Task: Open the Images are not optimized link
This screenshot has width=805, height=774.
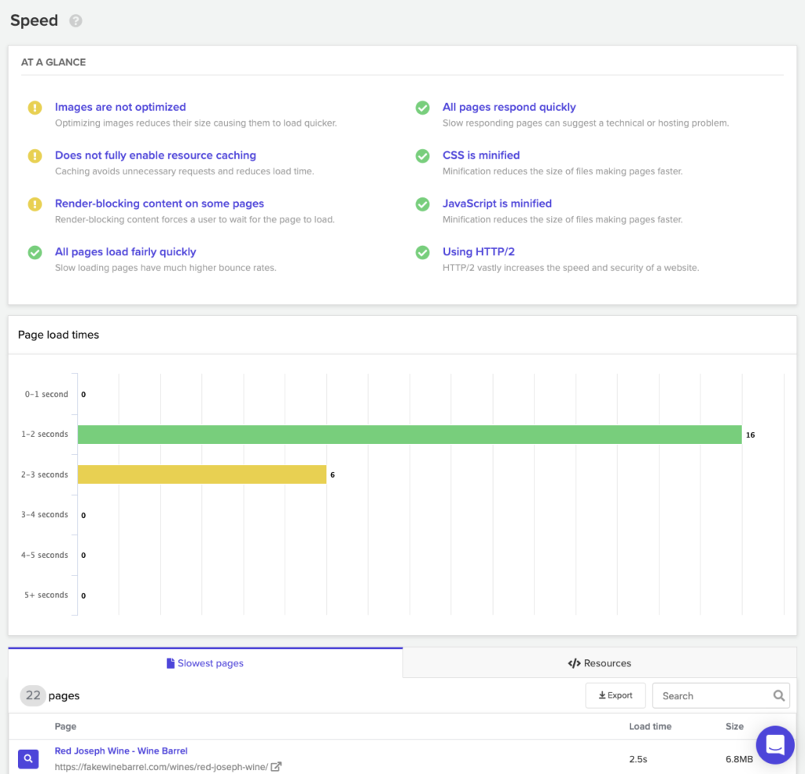Action: coord(120,107)
